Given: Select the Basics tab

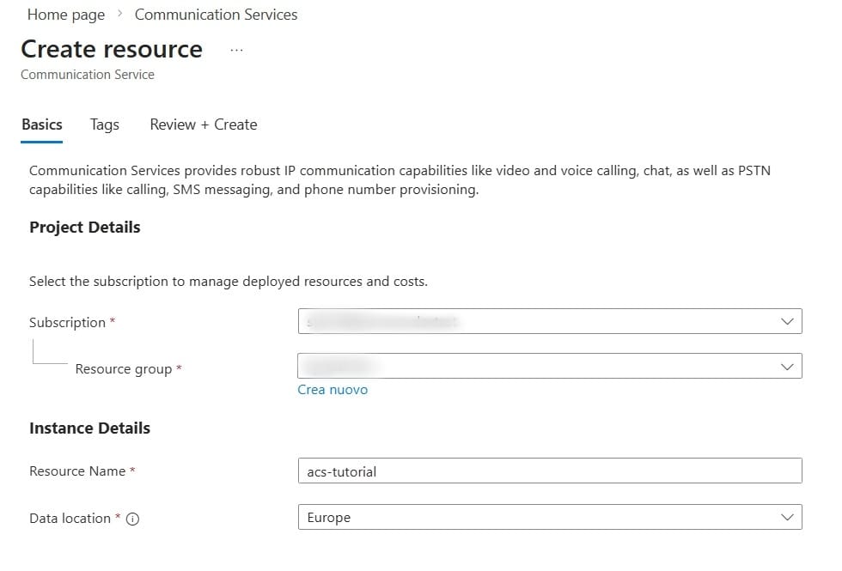Looking at the screenshot, I should coord(42,125).
